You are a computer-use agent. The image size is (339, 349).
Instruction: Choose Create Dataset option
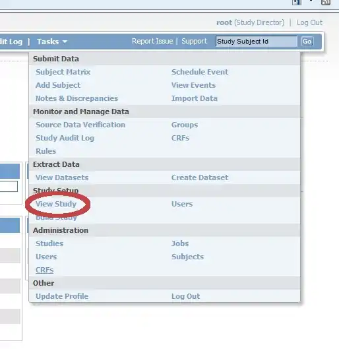tap(200, 177)
